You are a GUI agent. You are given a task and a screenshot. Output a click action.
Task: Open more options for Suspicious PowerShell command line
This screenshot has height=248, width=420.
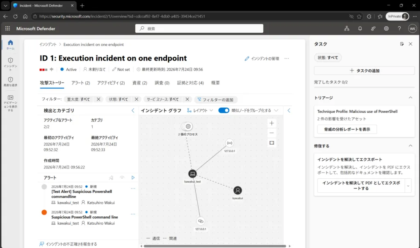click(x=133, y=214)
